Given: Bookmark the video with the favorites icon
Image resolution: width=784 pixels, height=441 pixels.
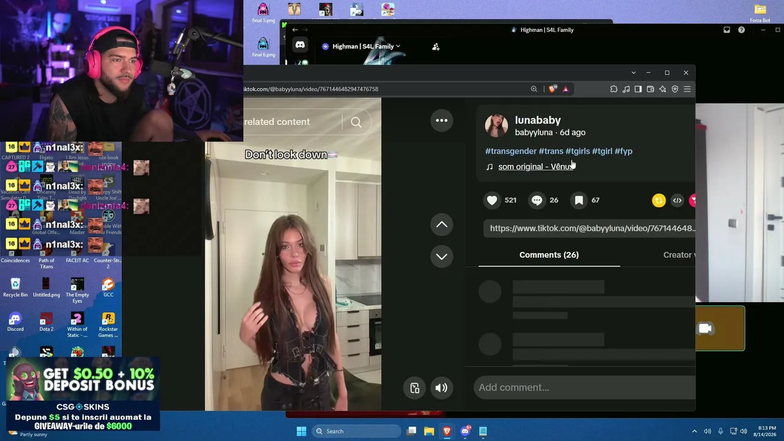Looking at the screenshot, I should pyautogui.click(x=579, y=200).
